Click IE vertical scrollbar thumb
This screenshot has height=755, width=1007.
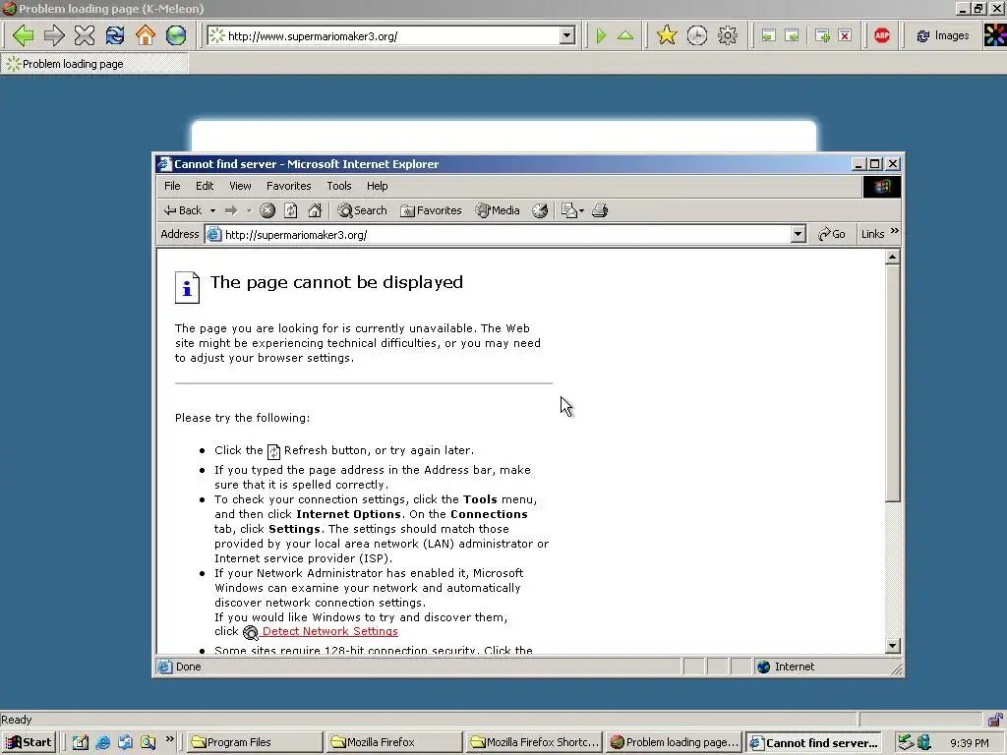[892, 382]
